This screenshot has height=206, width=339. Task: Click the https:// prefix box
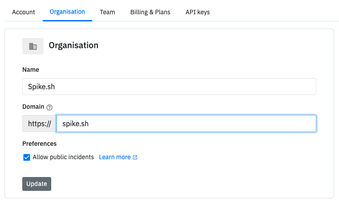[39, 124]
